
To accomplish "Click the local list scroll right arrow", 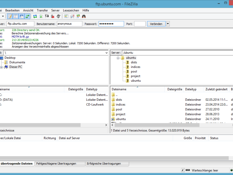I will [x=106, y=125].
